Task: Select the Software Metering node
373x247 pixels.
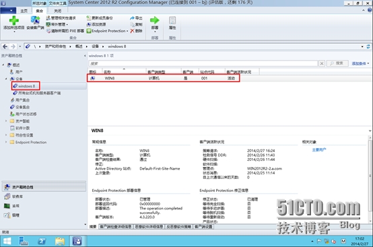Action: coord(20,128)
